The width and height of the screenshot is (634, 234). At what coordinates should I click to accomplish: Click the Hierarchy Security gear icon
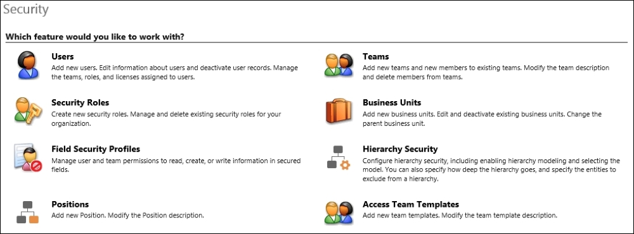[339, 157]
